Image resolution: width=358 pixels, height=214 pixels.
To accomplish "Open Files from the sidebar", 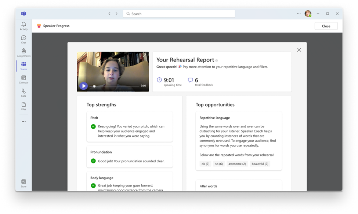I will coord(23,106).
